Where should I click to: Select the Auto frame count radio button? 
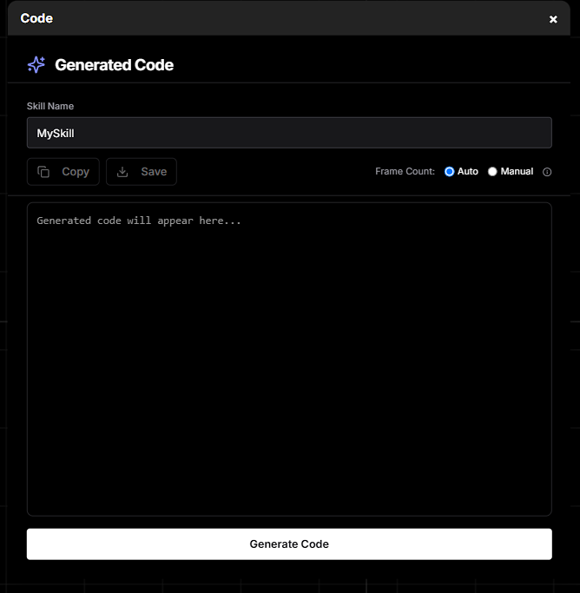point(449,172)
